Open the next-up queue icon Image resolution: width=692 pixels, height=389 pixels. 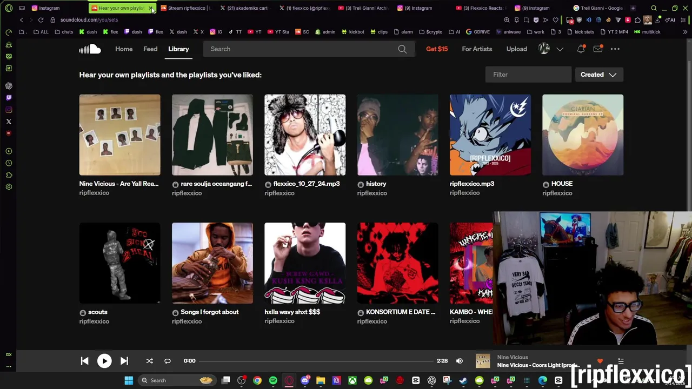click(x=621, y=361)
